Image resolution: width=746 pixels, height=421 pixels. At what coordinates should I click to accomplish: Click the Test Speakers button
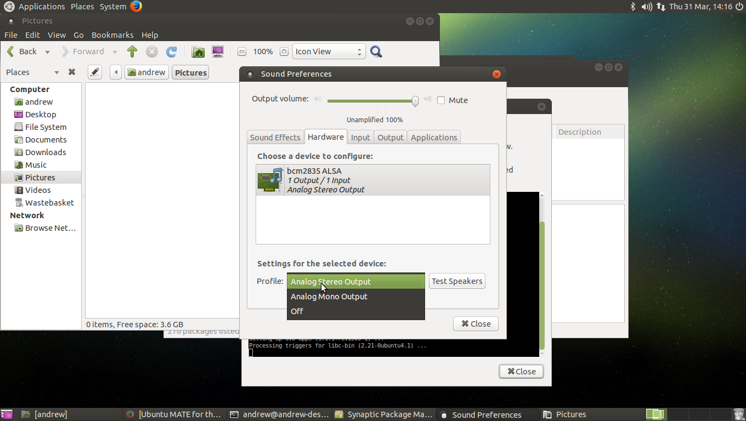[x=457, y=281]
